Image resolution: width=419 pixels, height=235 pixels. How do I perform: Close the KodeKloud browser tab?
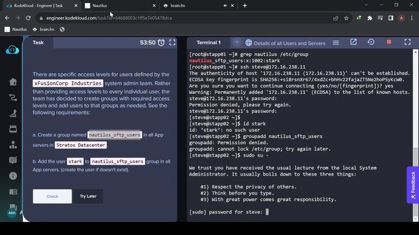pos(76,6)
